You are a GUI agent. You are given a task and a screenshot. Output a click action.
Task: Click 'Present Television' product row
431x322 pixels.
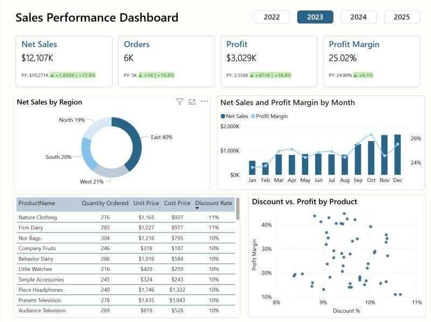point(126,300)
